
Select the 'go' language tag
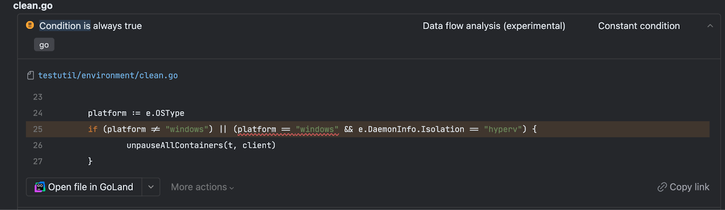point(44,44)
